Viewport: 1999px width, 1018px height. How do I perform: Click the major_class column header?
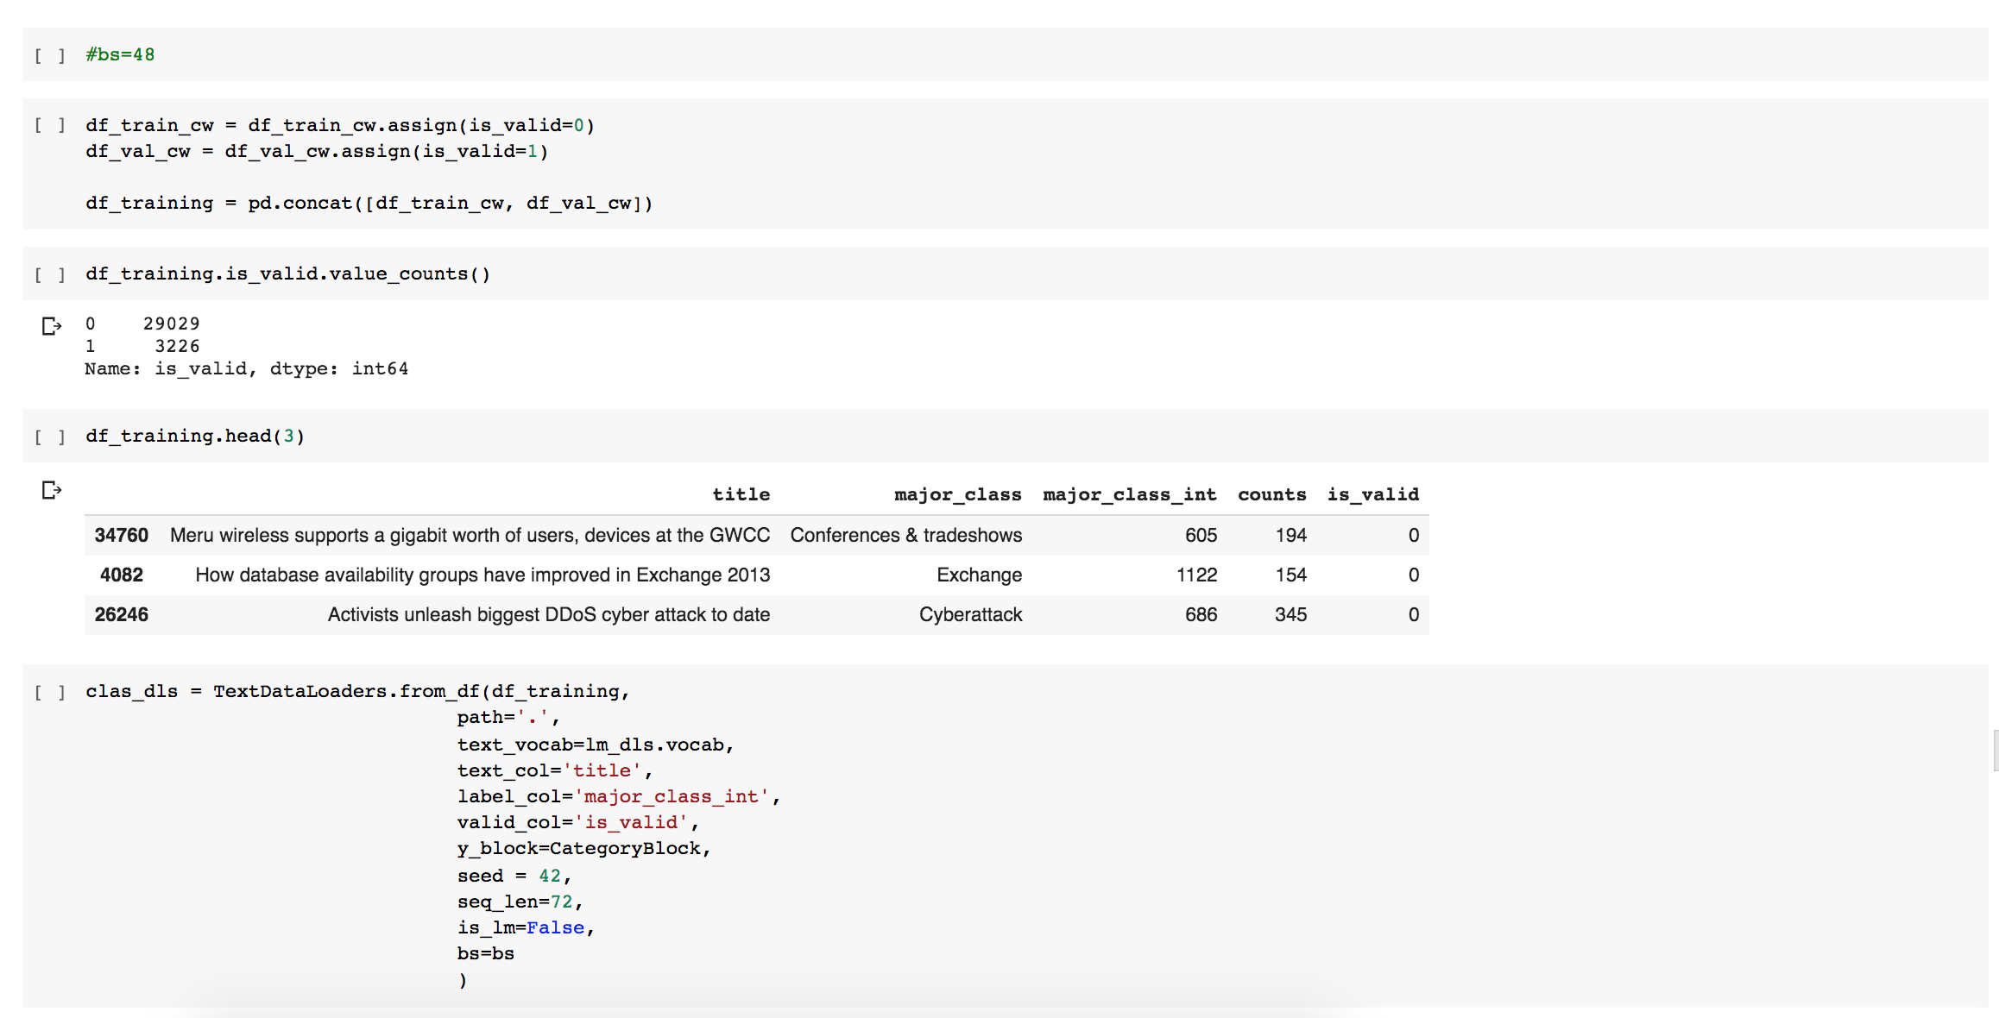(957, 494)
